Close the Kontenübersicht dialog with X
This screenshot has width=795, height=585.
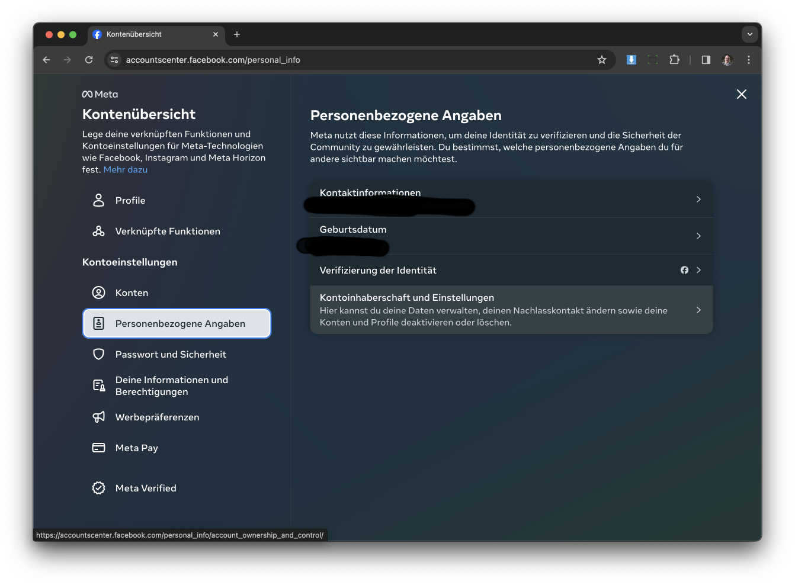pos(741,94)
